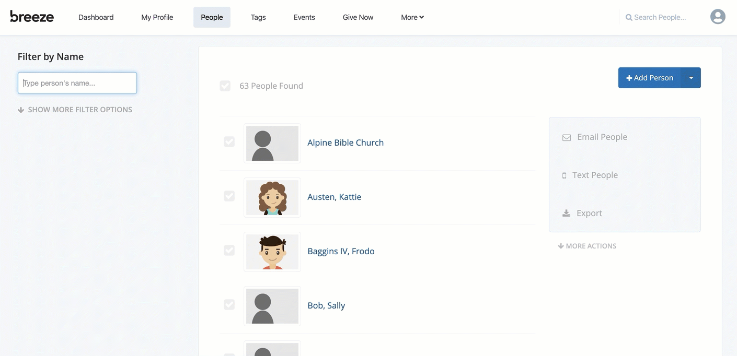Click the download icon beside Export

(566, 213)
